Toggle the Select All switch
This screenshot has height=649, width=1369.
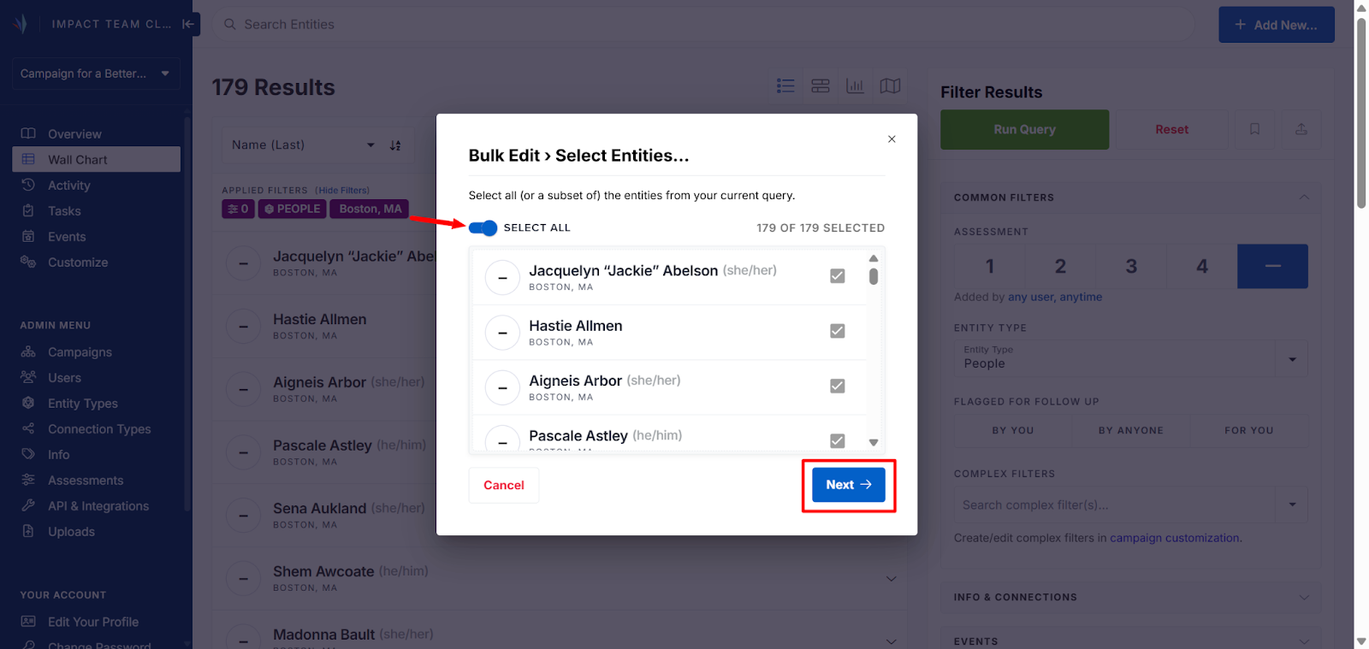pyautogui.click(x=483, y=227)
